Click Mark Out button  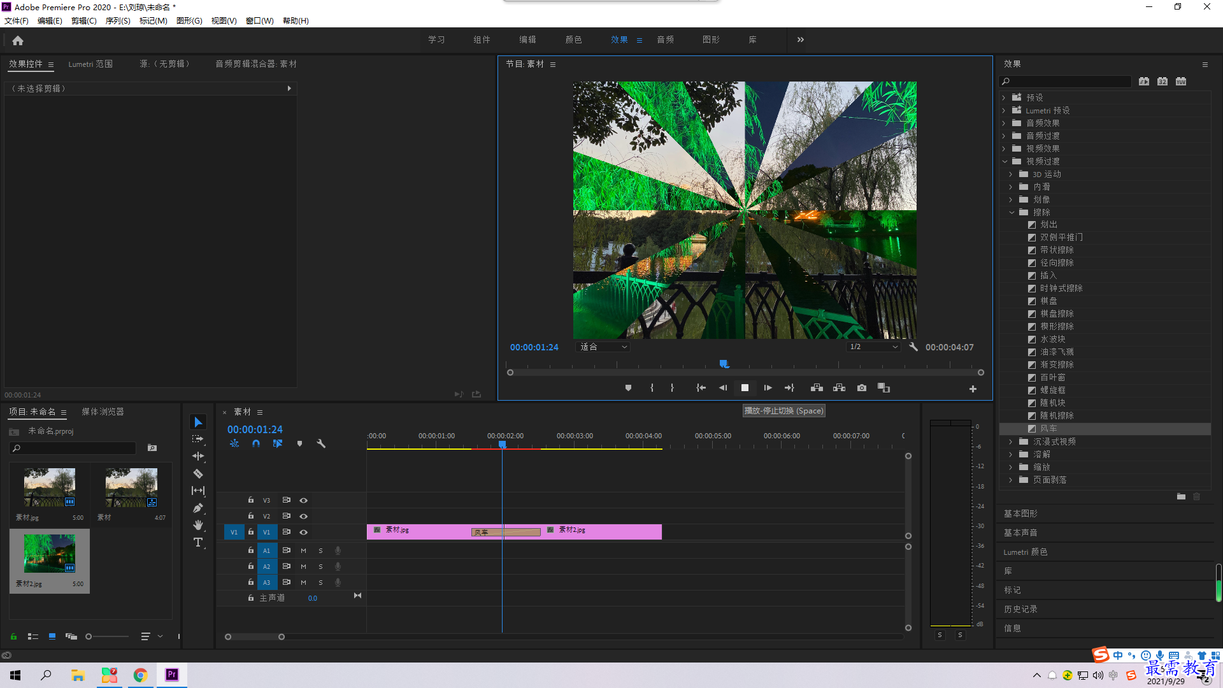click(672, 388)
